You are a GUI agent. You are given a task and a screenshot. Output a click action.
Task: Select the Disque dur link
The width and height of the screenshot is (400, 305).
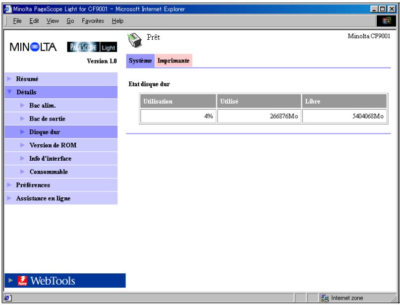pos(45,132)
